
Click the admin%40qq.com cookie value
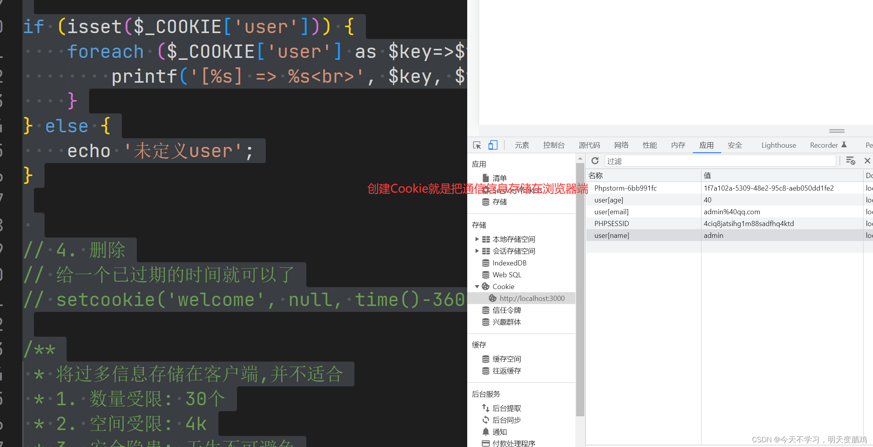tap(732, 212)
